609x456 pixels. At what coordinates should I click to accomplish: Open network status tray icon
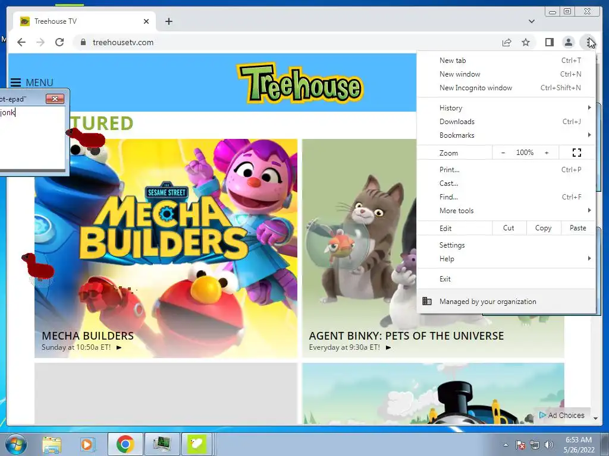coord(535,445)
